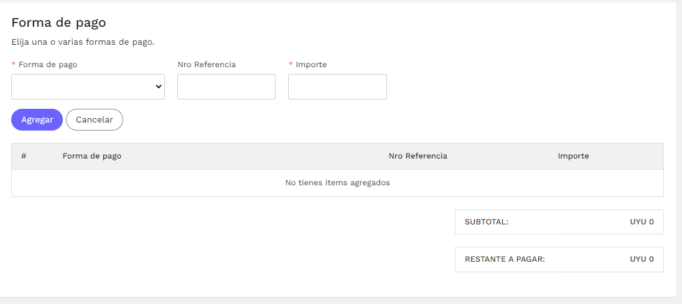The image size is (682, 304).
Task: Open the Forma de pago dropdown
Action: [x=88, y=86]
